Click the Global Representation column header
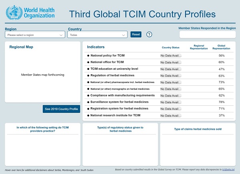The image size is (240, 174). (x=221, y=47)
